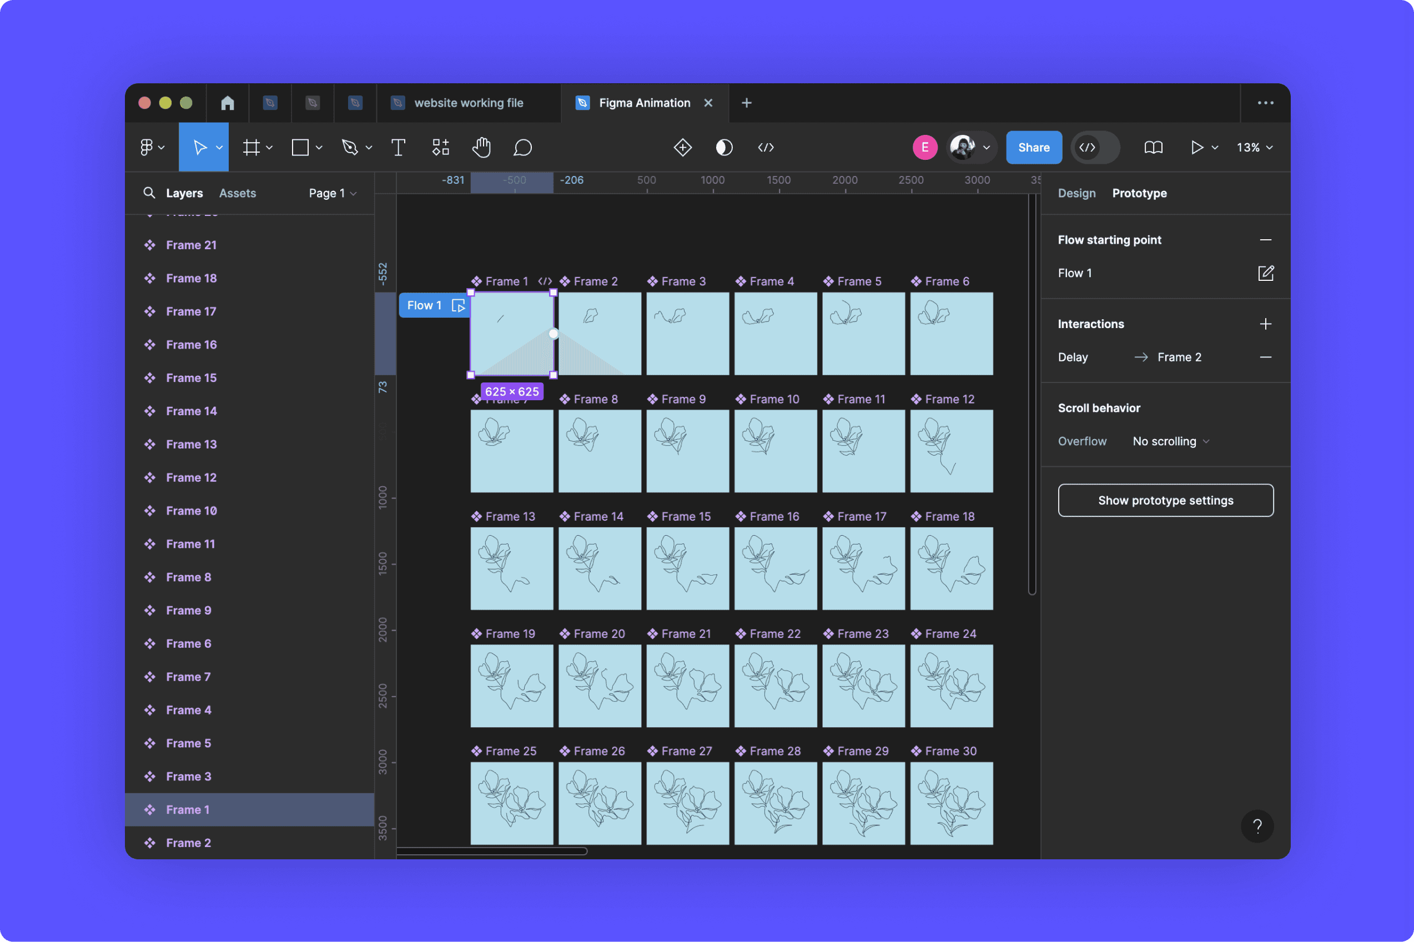Screen dimensions: 1414x942
Task: Search layers with the magnifier icon
Action: 149,193
